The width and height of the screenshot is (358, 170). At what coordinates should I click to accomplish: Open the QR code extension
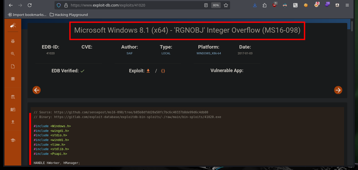click(x=295, y=5)
